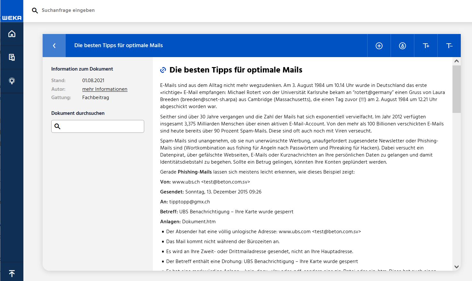Click the circled upload icon in header
Screen dimensions: 472x281
(402, 46)
